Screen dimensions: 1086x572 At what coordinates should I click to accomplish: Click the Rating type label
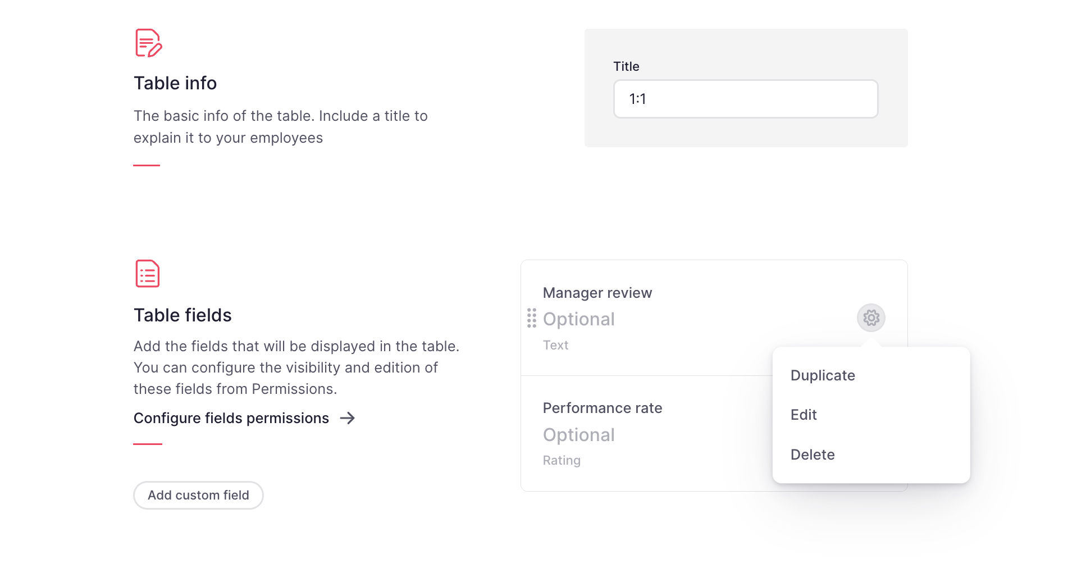[x=562, y=460]
